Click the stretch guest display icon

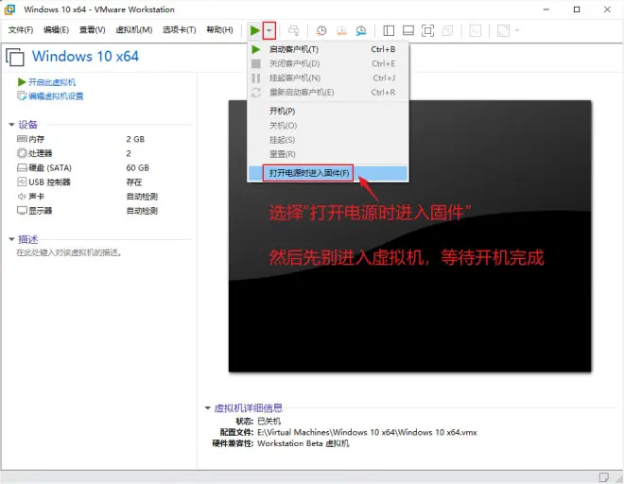click(503, 30)
